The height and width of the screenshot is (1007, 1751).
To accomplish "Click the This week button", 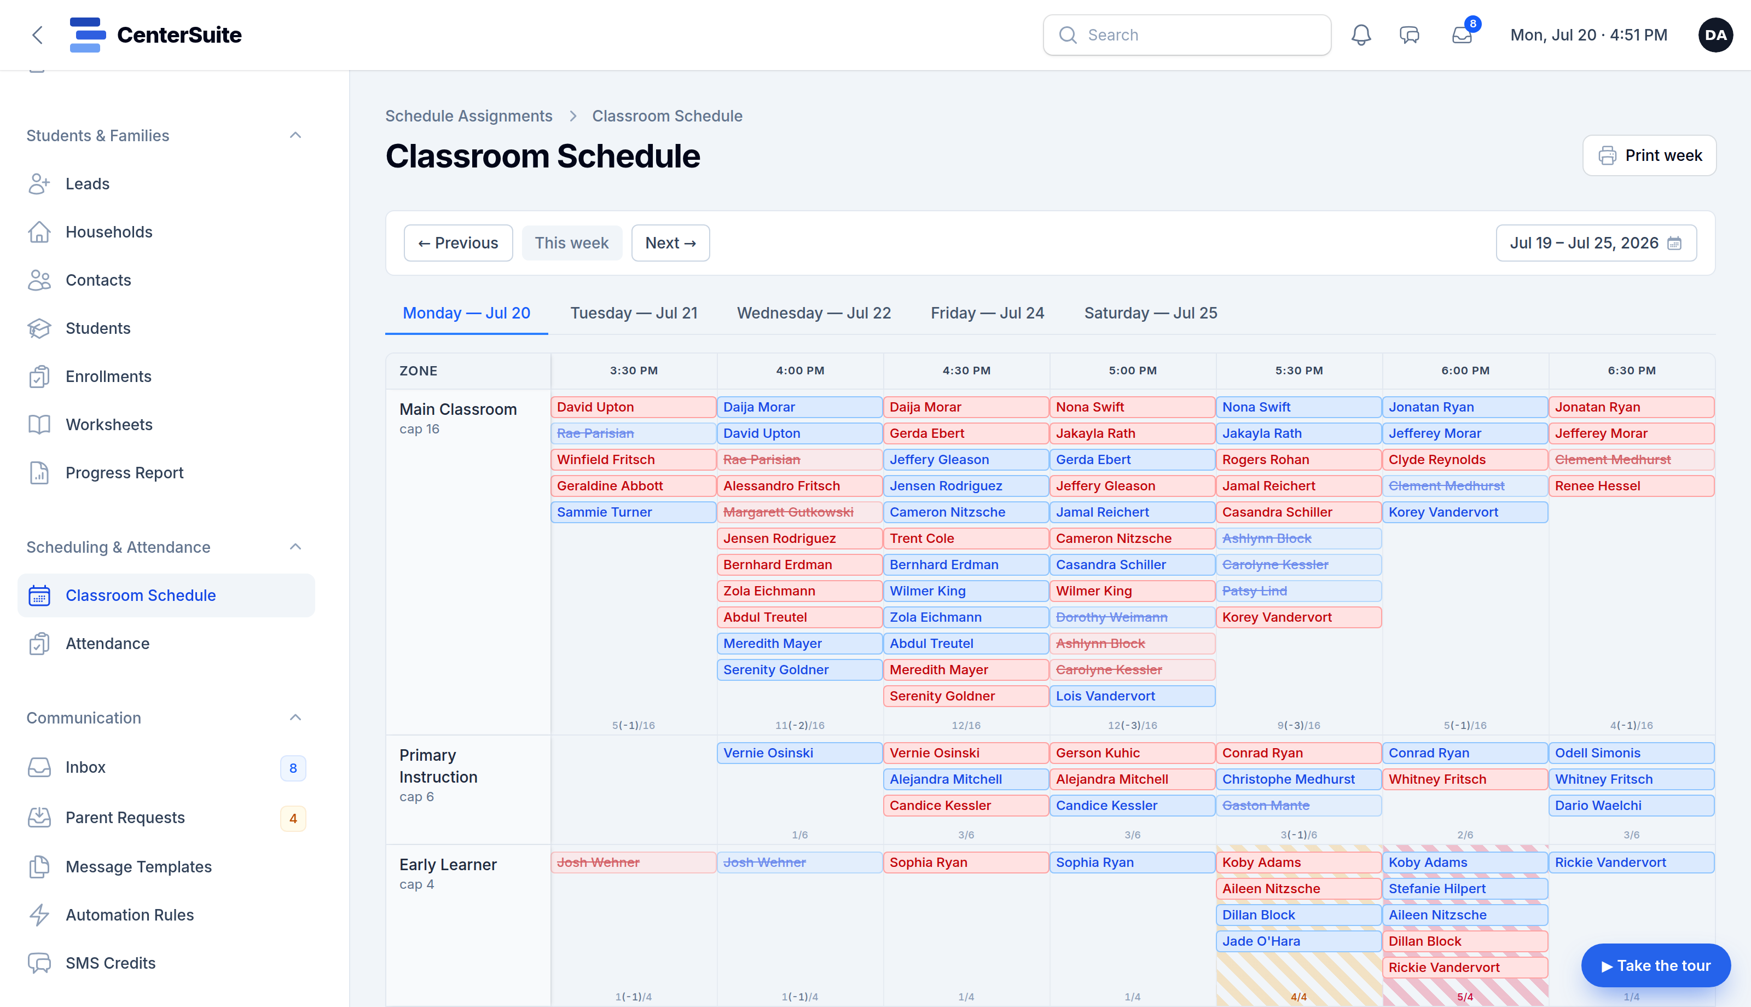I will click(572, 243).
